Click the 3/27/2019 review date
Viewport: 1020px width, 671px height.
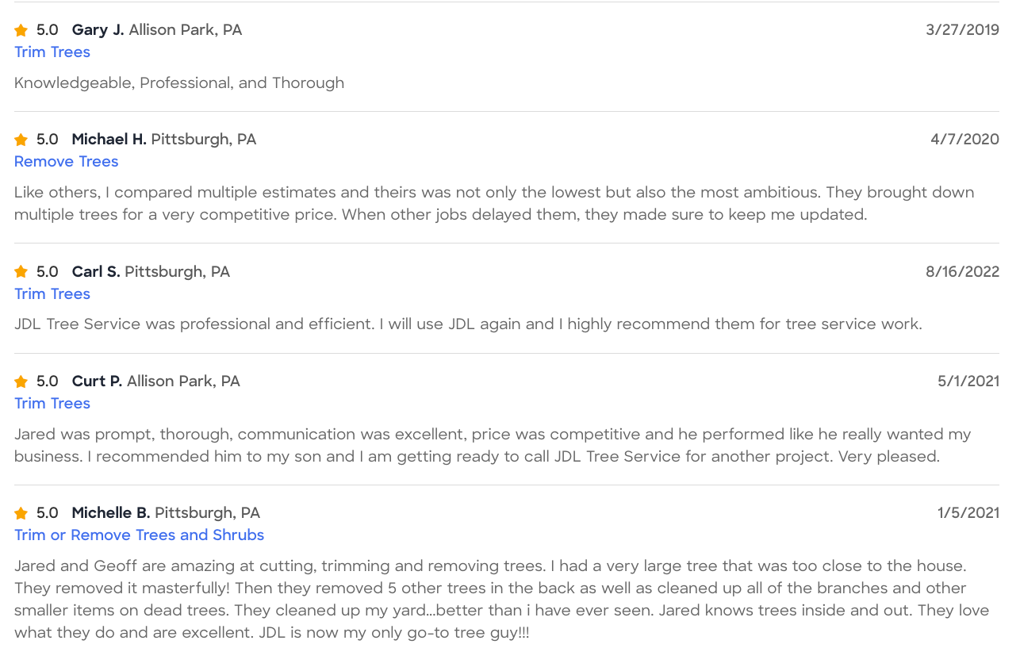point(963,30)
